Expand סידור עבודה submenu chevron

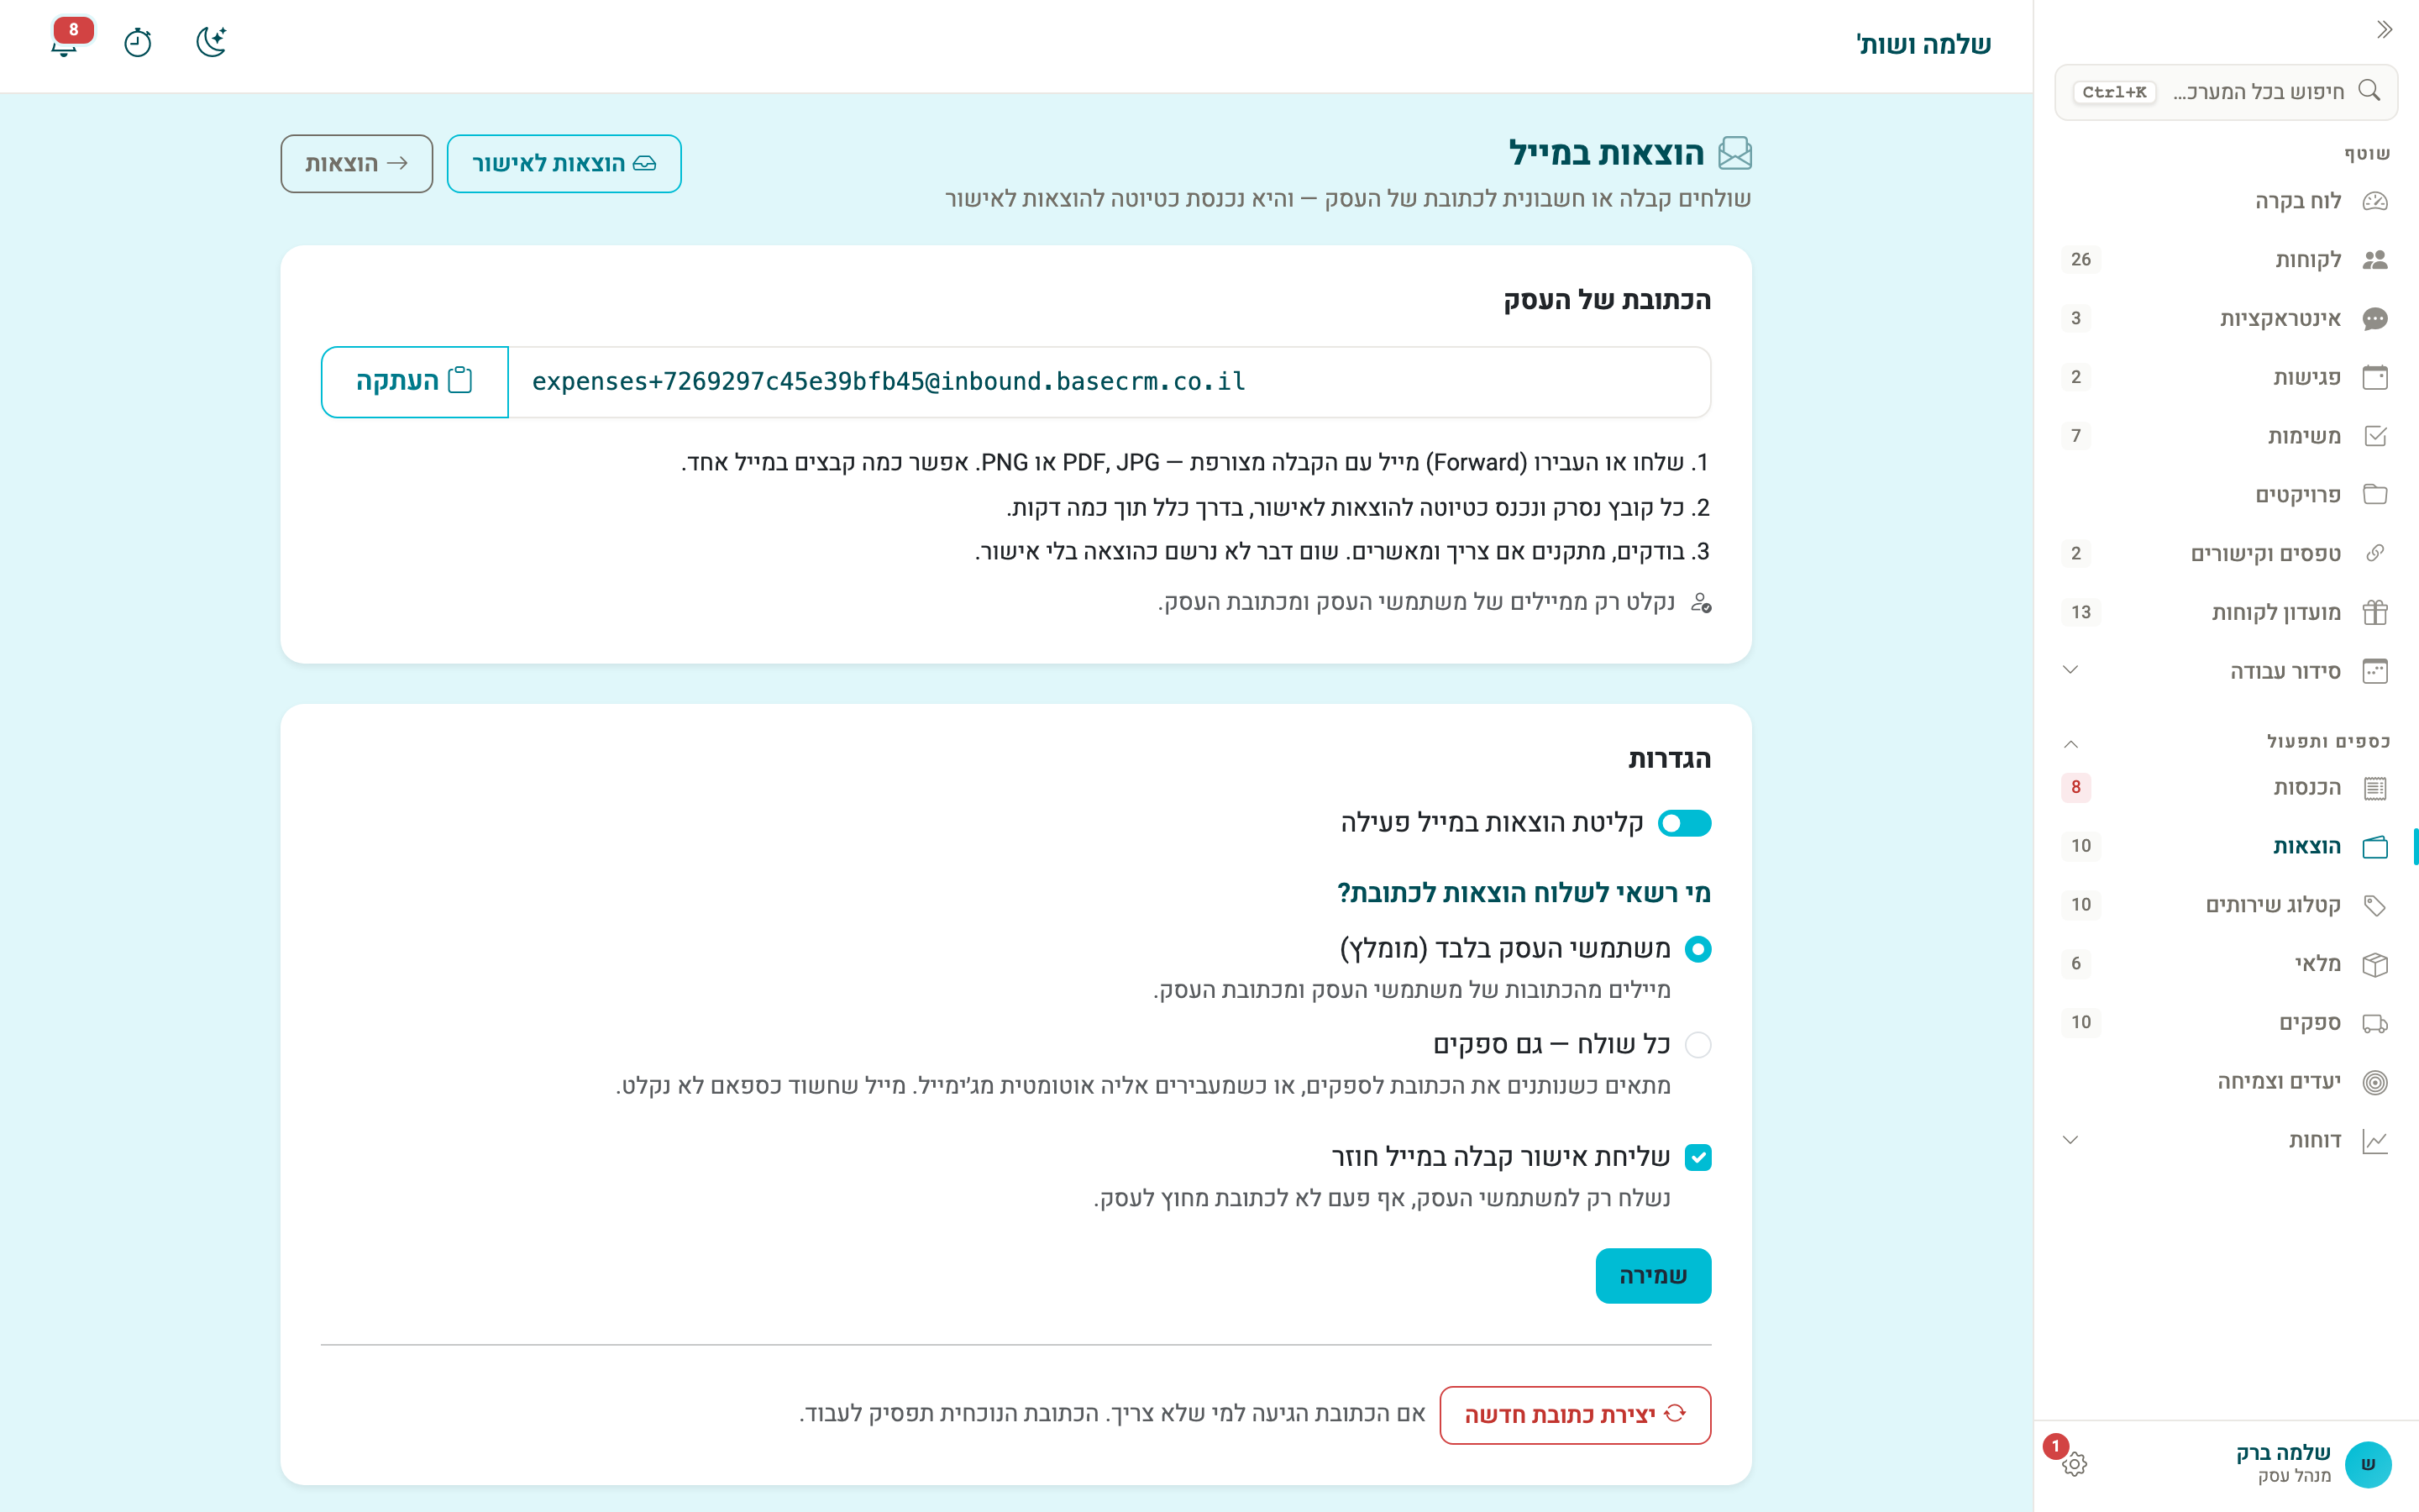2070,670
